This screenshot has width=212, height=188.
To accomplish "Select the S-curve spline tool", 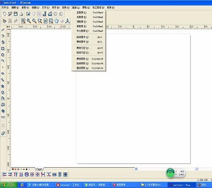I will pos(3,80).
